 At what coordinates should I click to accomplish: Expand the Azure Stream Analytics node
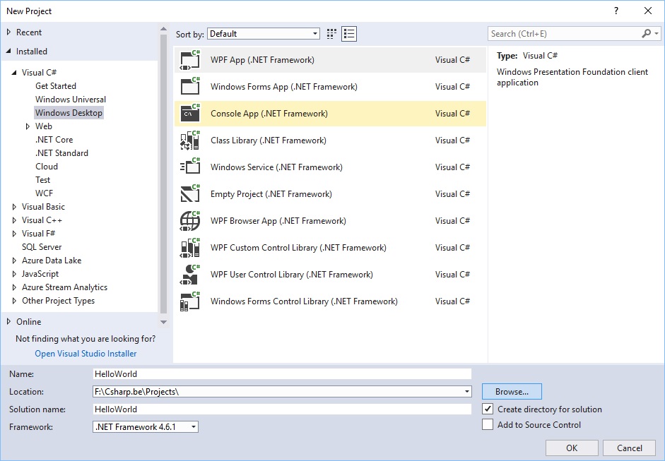(x=14, y=287)
